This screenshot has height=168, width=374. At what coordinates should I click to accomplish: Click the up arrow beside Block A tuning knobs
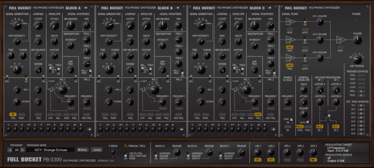tap(90, 129)
